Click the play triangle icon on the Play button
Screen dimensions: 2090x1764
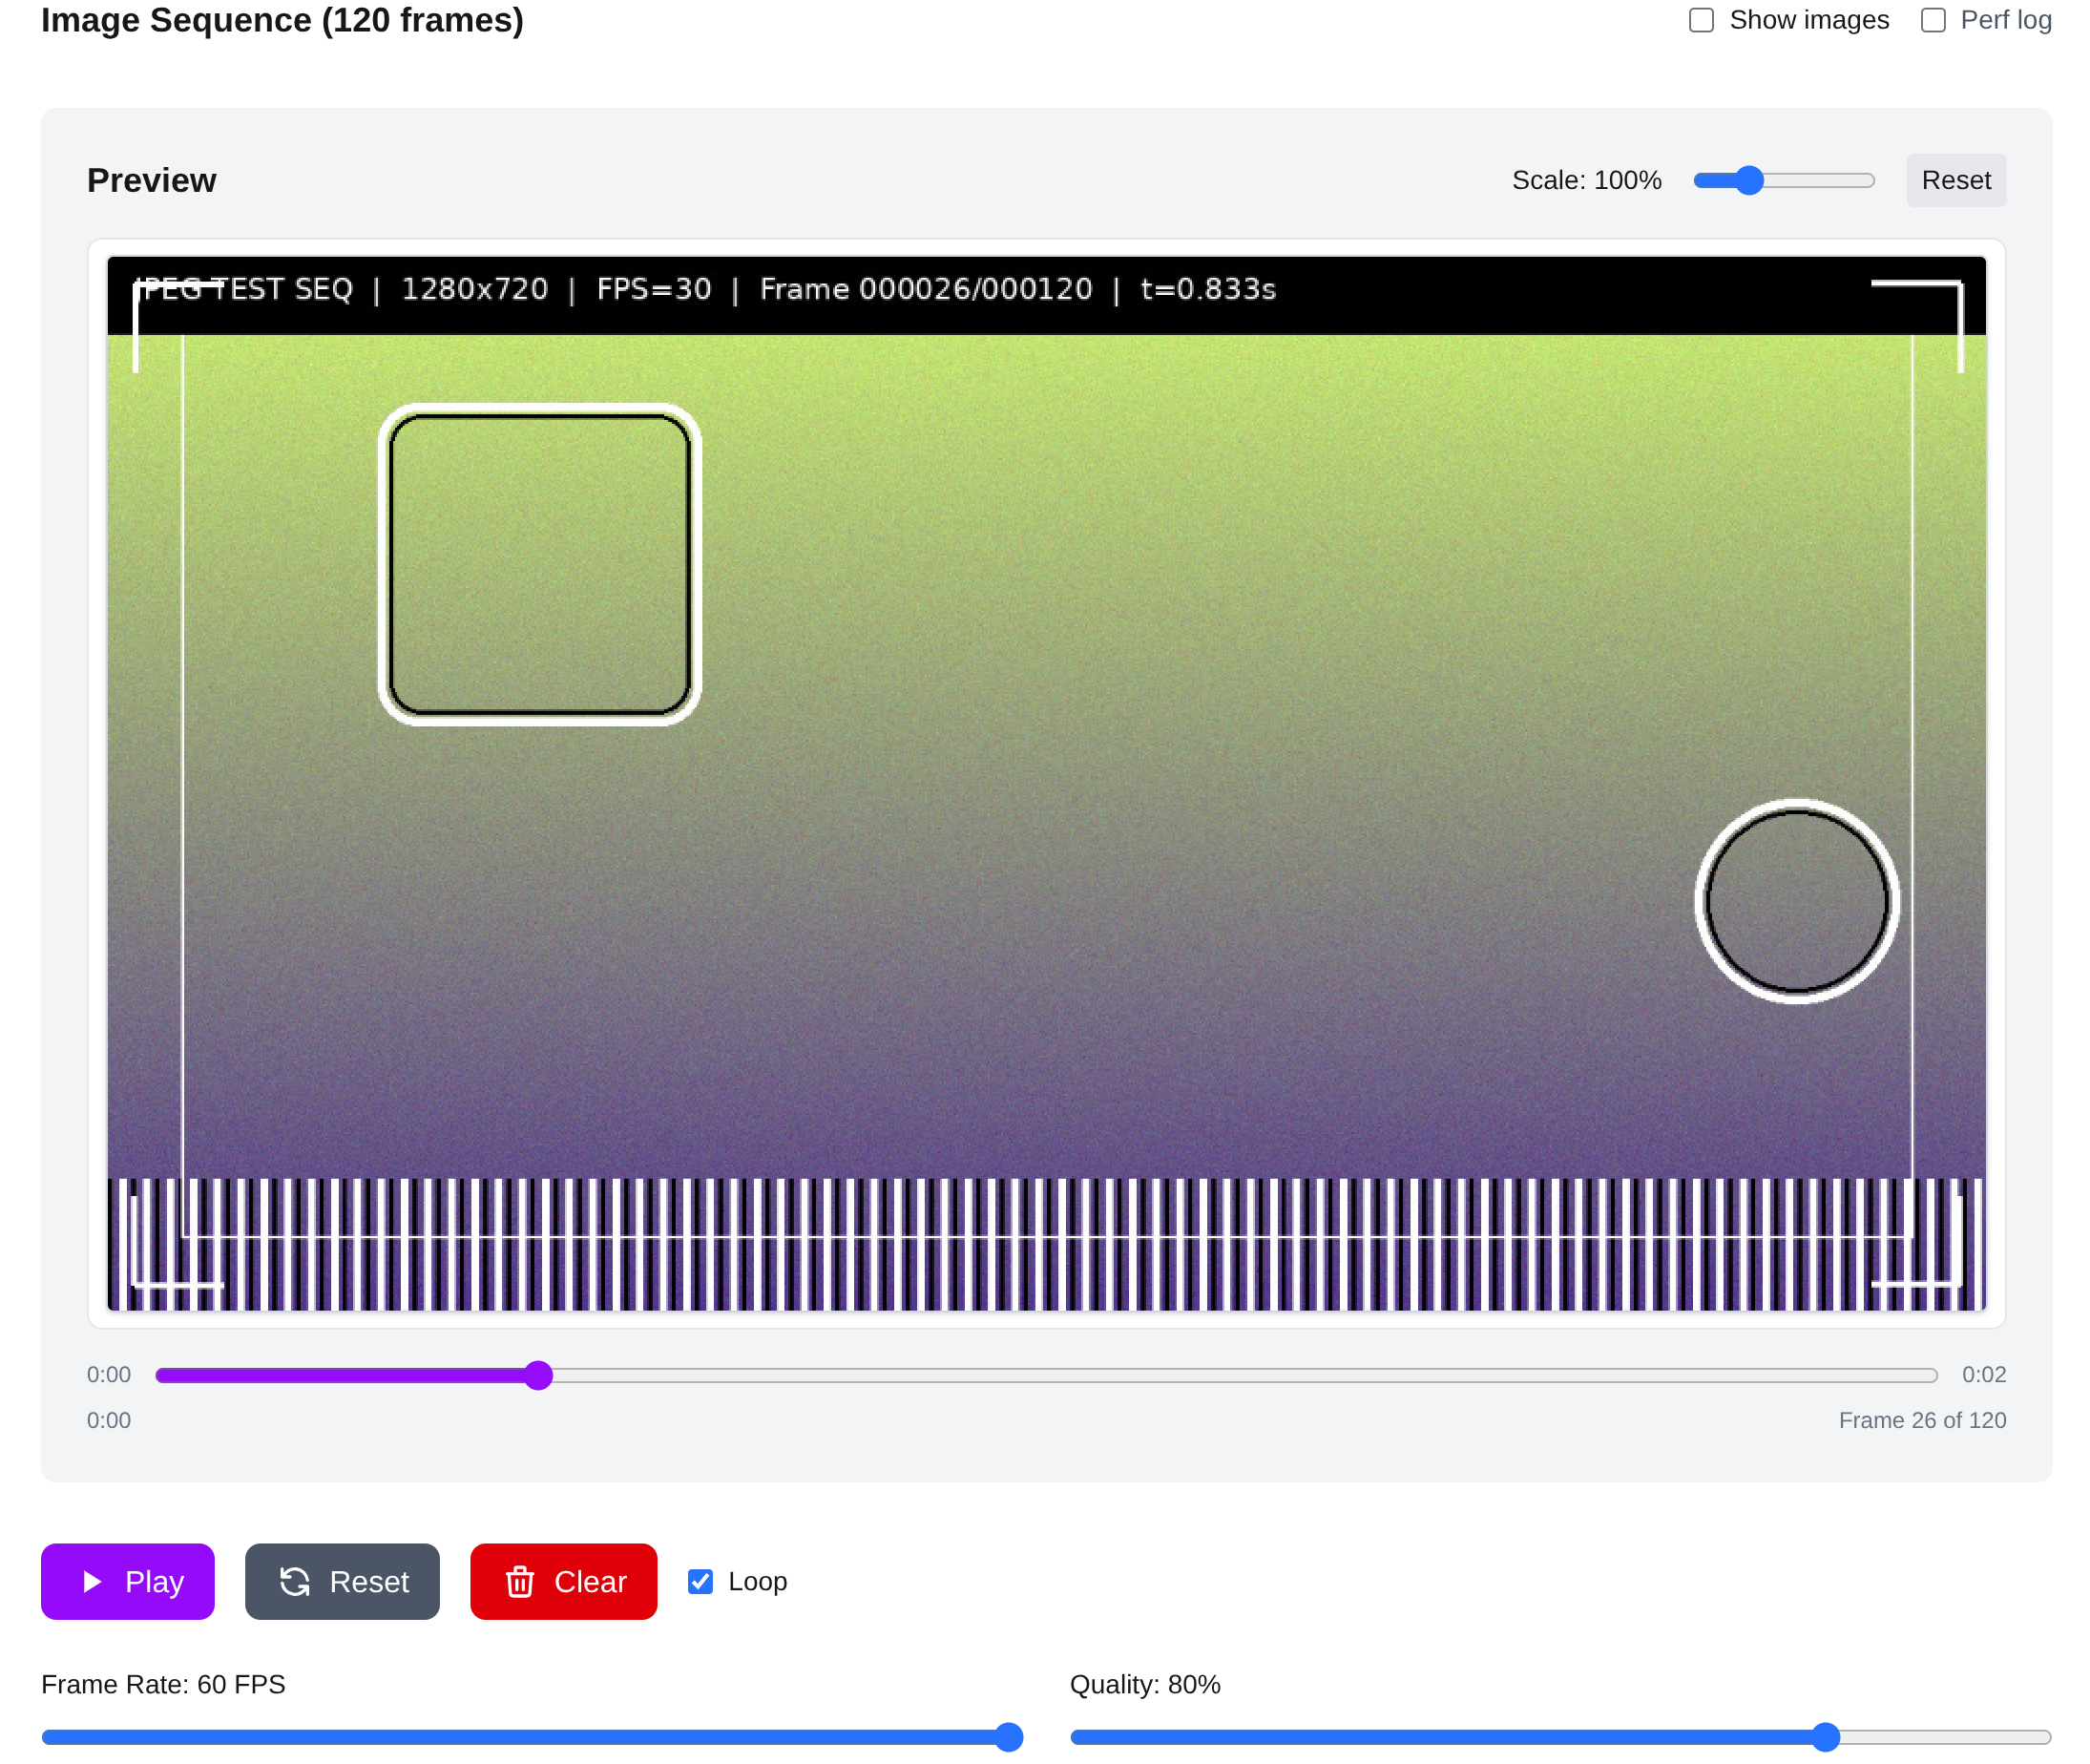click(94, 1581)
